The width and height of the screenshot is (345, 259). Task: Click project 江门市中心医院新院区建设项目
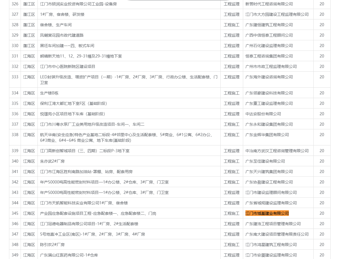68,67
